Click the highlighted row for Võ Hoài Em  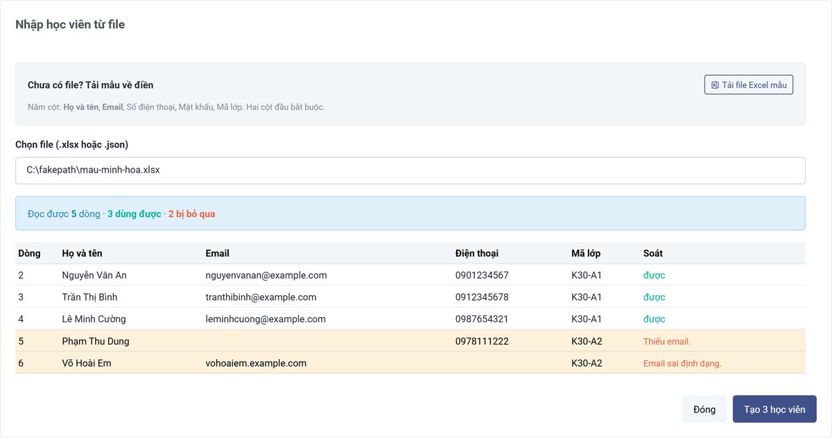[410, 363]
